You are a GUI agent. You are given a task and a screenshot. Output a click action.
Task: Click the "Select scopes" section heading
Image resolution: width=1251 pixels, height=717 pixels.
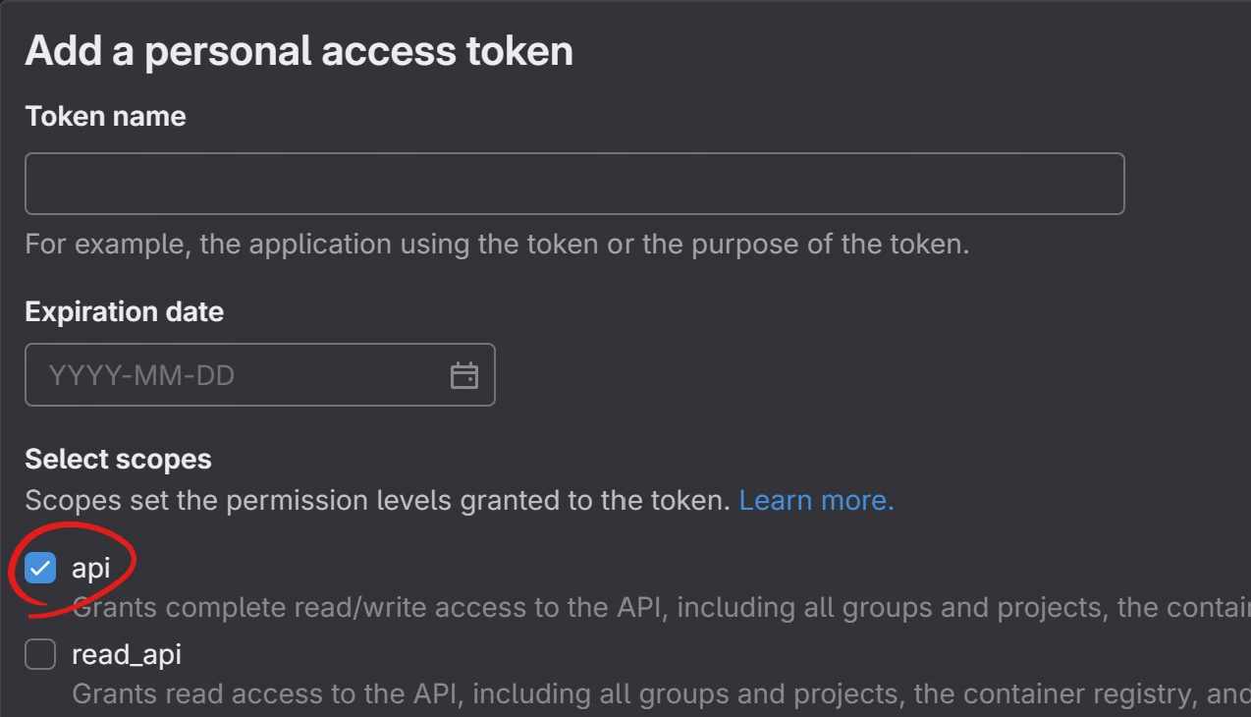coord(118,459)
